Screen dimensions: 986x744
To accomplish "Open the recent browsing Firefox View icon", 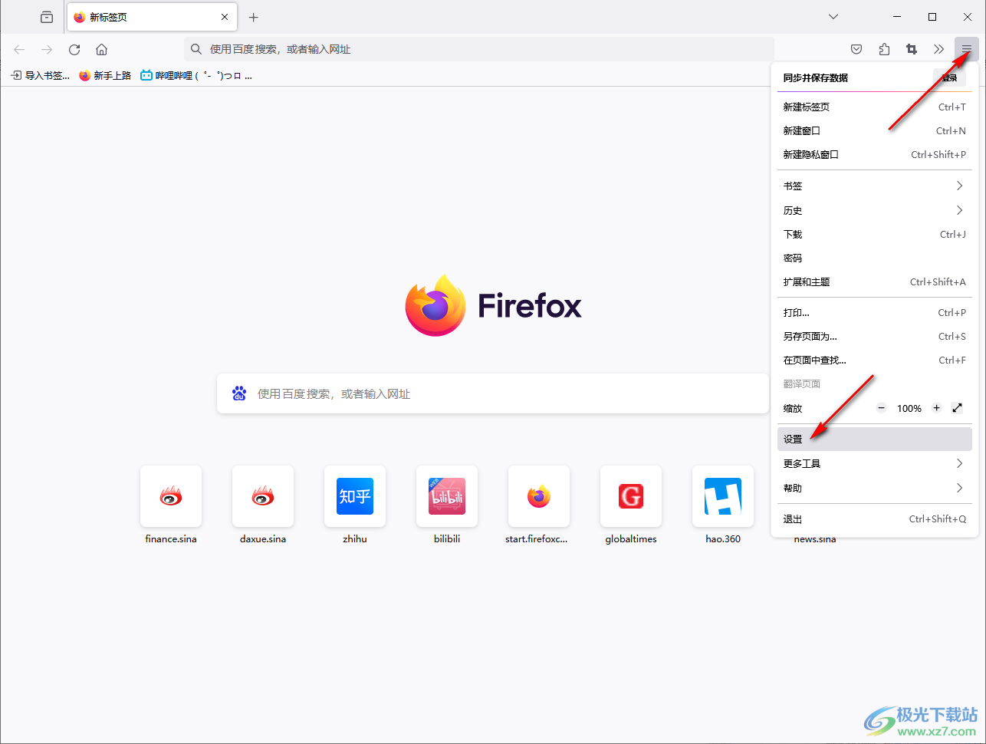I will pos(47,17).
